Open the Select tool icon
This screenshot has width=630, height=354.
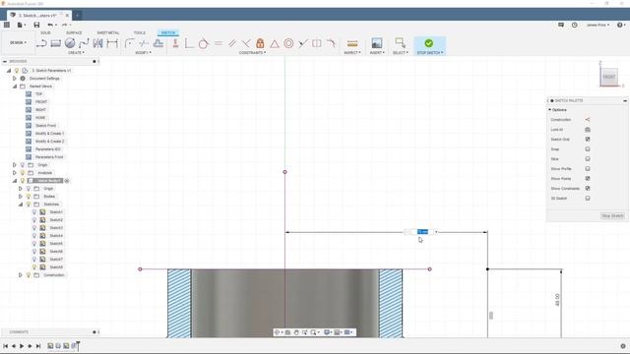(401, 43)
